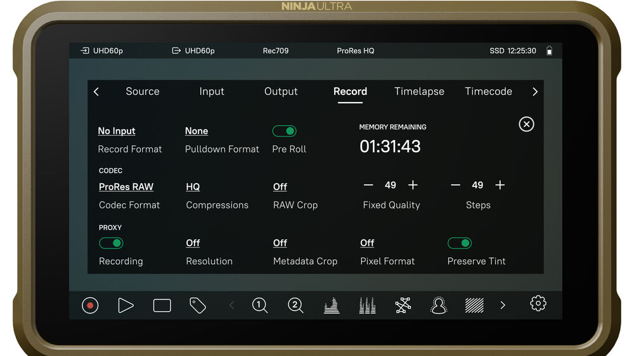Show the waveform monitor icon

332,305
